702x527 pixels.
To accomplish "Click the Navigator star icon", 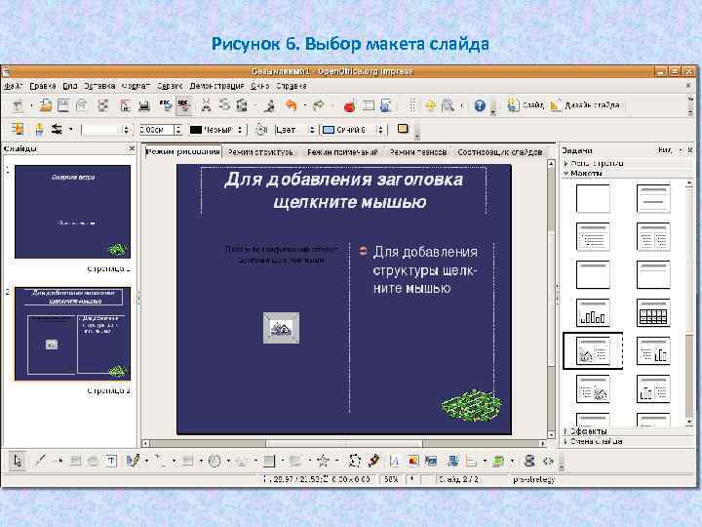I will tap(430, 105).
